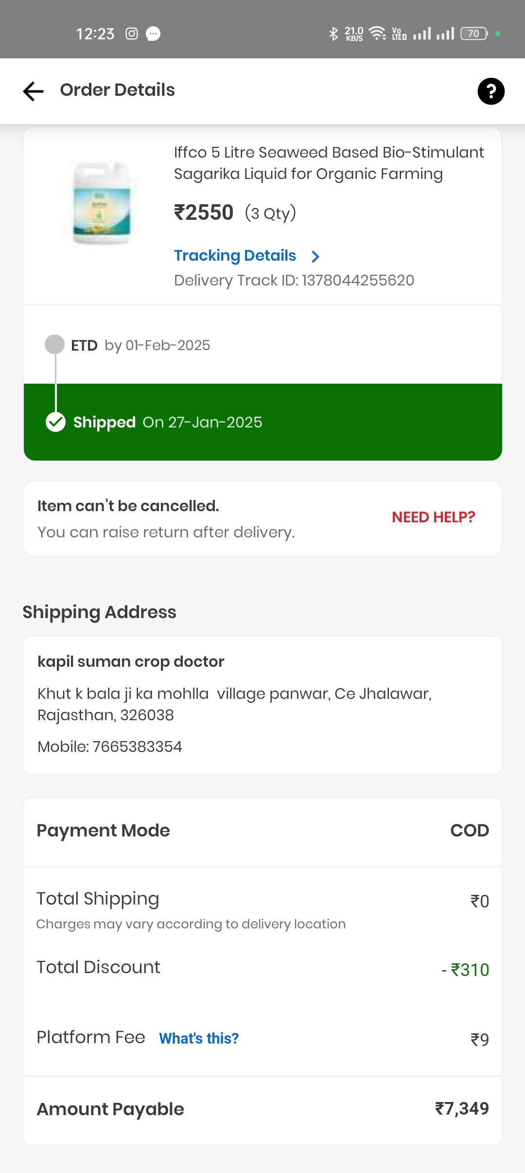The height and width of the screenshot is (1173, 525).
Task: Tap the Iffco Sagarika product title
Action: [329, 163]
